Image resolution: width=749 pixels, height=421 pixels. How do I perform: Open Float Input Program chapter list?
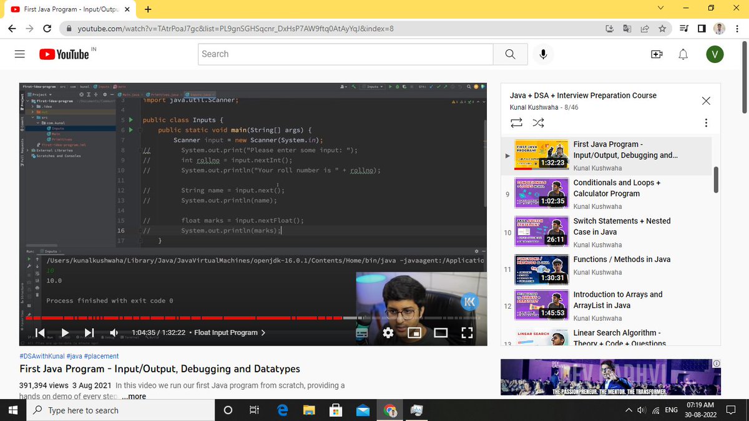click(230, 332)
